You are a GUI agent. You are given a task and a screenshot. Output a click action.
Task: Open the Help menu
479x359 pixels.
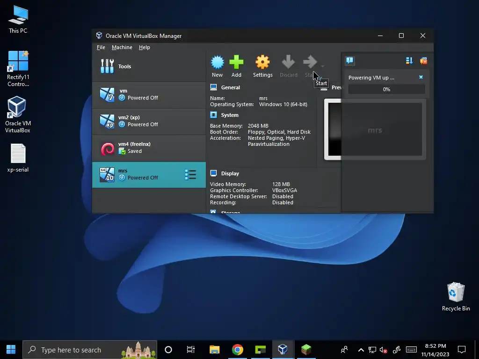[x=144, y=47]
